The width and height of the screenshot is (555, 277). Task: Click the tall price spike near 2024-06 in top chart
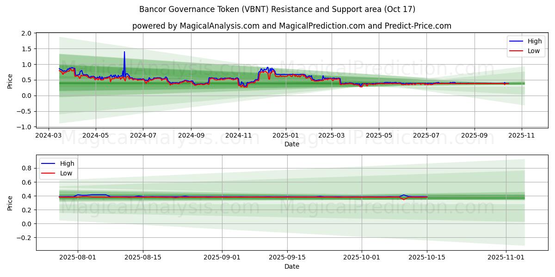(x=124, y=52)
